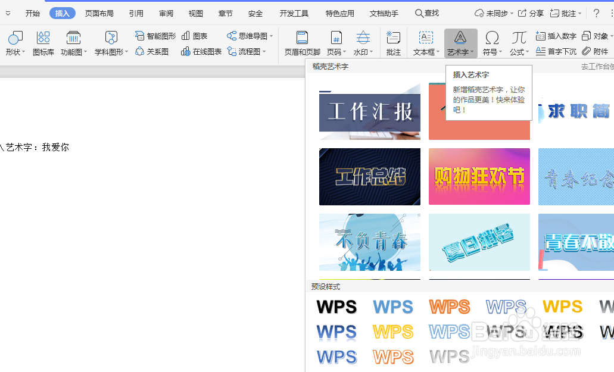Switch to the 引用 (References) tab
The height and width of the screenshot is (372, 614).
(136, 13)
